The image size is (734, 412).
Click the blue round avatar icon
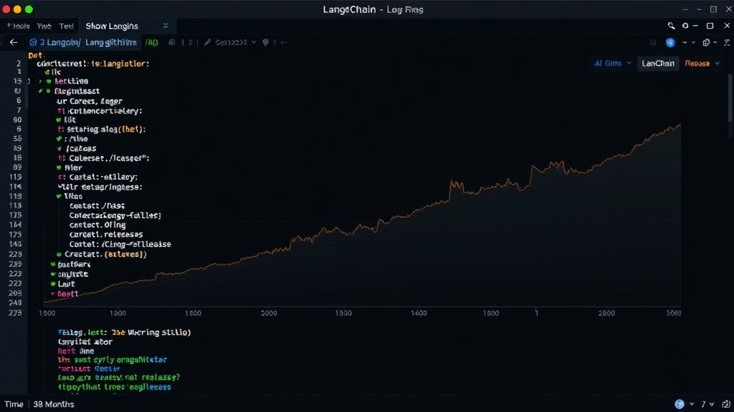(670, 42)
